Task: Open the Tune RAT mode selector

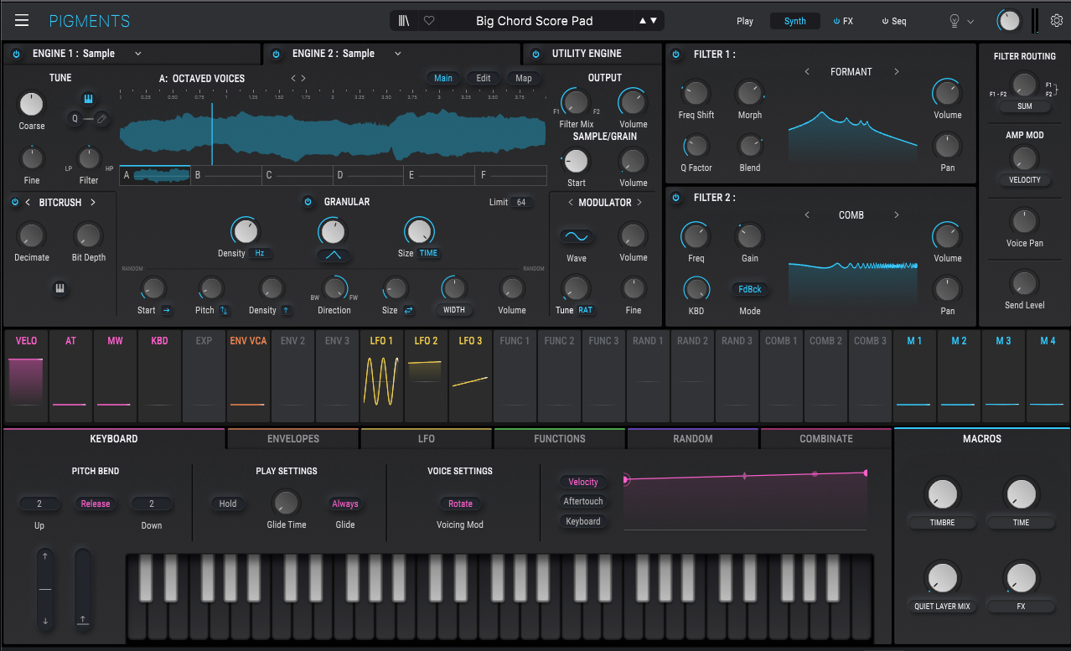Action: [585, 310]
